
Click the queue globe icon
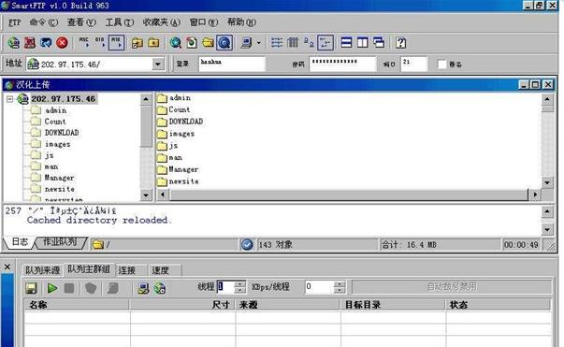tap(160, 288)
